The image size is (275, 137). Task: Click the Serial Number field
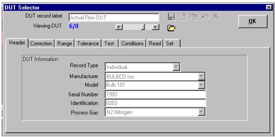coord(155,94)
